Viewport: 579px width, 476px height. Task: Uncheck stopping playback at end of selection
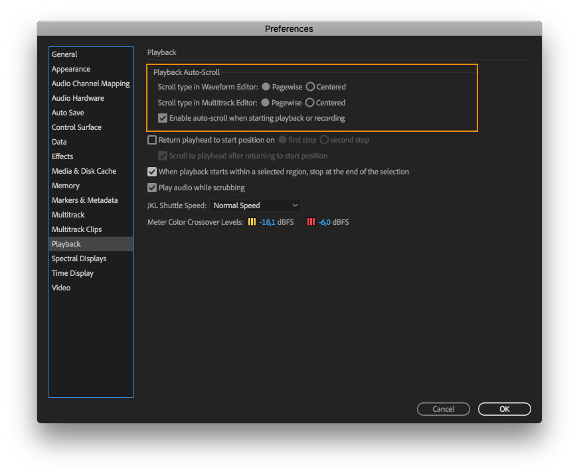coord(152,171)
